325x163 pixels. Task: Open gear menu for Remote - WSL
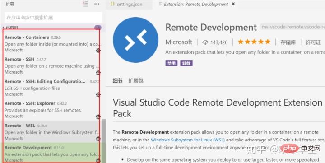[x=98, y=139]
